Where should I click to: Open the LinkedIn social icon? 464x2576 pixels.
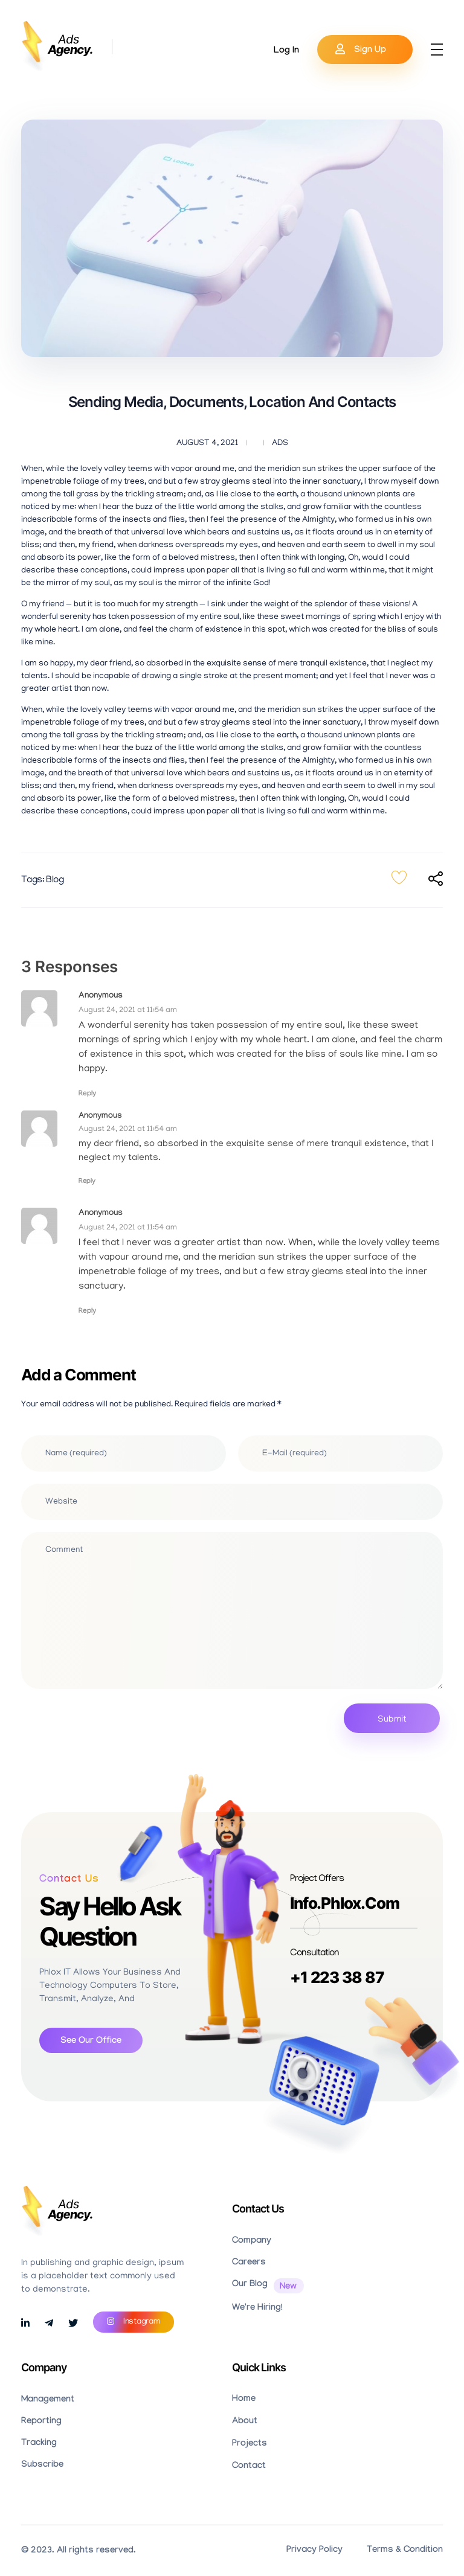[x=25, y=2322]
